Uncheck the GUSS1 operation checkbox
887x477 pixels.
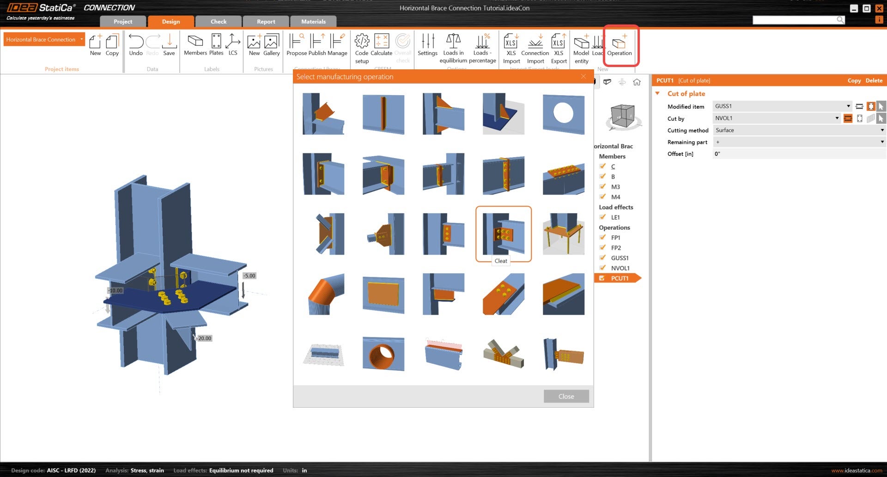click(x=602, y=257)
